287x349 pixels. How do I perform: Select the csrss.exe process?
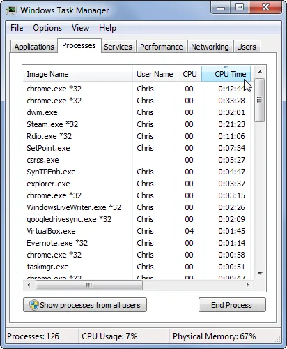[x=137, y=160]
